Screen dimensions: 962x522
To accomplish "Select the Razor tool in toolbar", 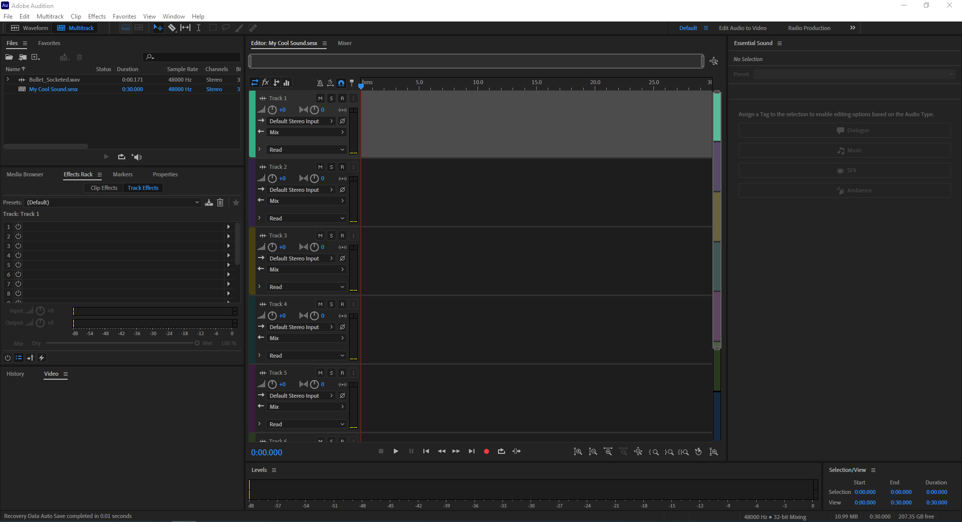I will tap(172, 28).
